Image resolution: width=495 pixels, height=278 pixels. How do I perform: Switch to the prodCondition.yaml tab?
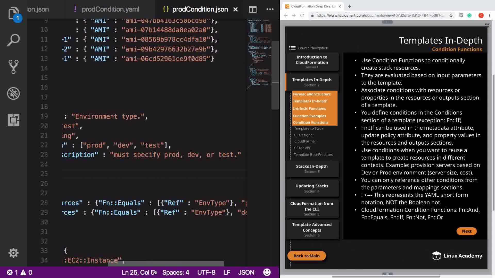110,10
